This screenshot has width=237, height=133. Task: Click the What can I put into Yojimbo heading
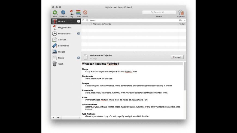[101, 64]
